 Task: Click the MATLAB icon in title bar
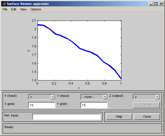4,4
